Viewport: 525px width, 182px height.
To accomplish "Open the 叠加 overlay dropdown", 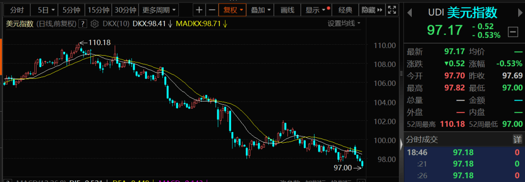I will coord(261,10).
